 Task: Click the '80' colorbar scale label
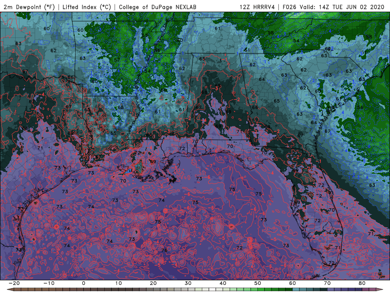pyautogui.click(x=362, y=283)
